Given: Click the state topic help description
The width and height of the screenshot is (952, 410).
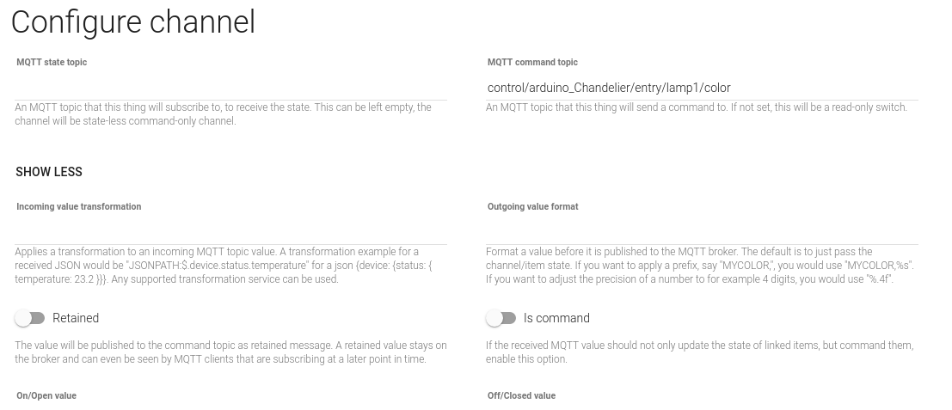Looking at the screenshot, I should point(224,114).
